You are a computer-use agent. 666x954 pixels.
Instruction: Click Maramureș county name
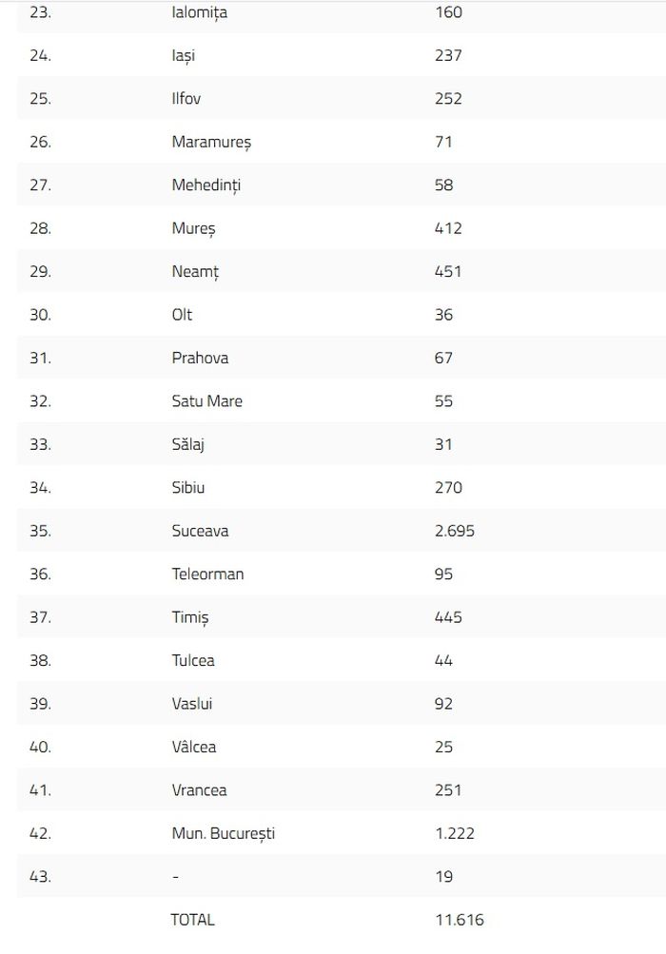[211, 143]
